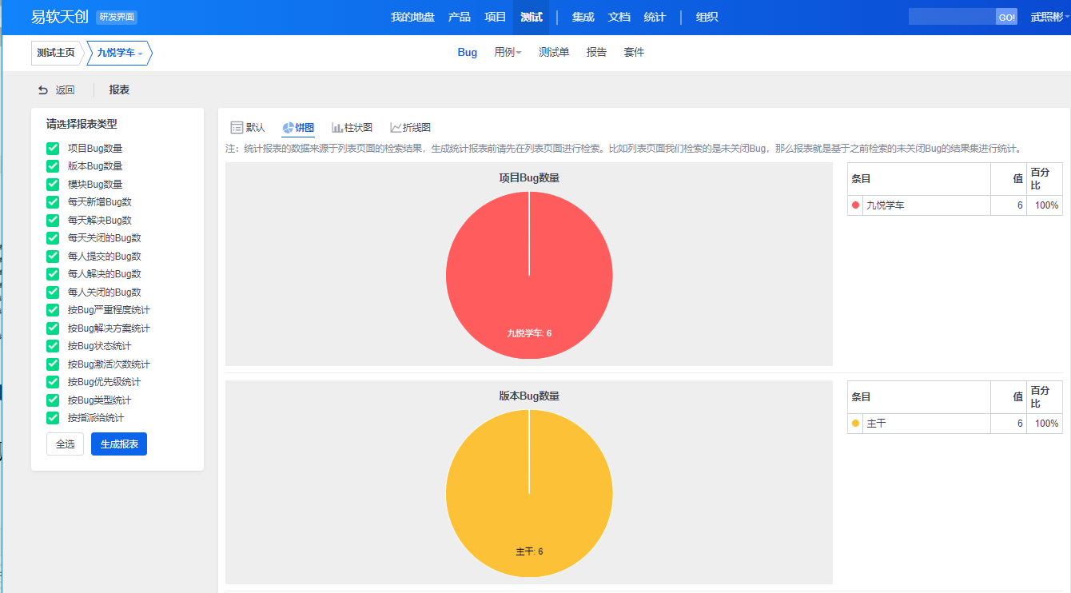Viewport: 1071px width, 593px height.
Task: Click the 生成报表 button
Action: click(x=119, y=444)
